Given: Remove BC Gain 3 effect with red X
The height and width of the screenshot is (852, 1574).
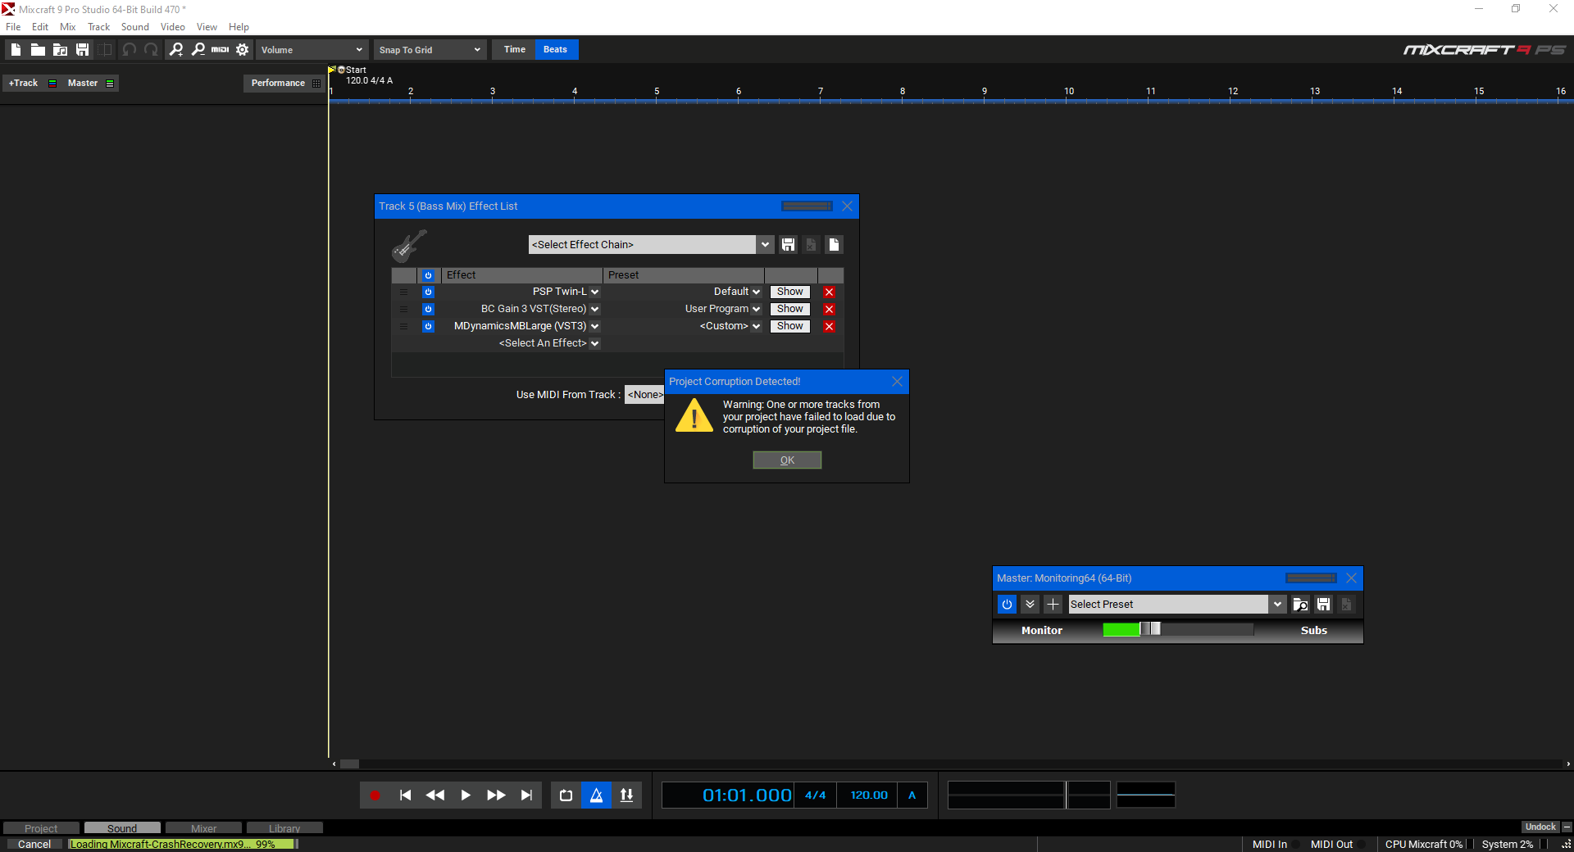Looking at the screenshot, I should [830, 310].
